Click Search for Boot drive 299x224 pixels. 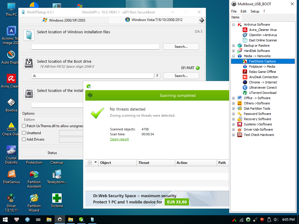tap(181, 76)
